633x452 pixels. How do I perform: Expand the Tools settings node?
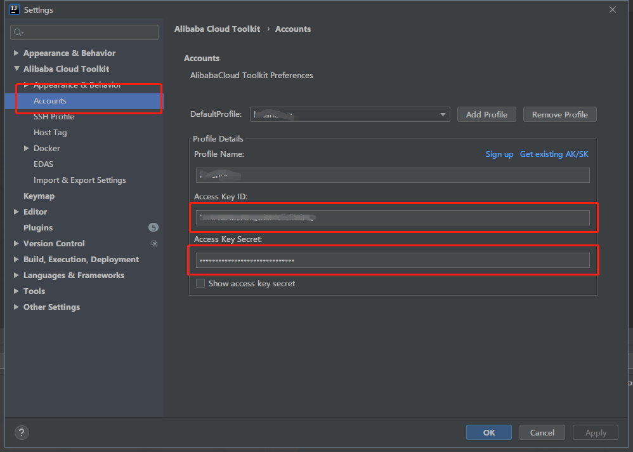pyautogui.click(x=16, y=291)
